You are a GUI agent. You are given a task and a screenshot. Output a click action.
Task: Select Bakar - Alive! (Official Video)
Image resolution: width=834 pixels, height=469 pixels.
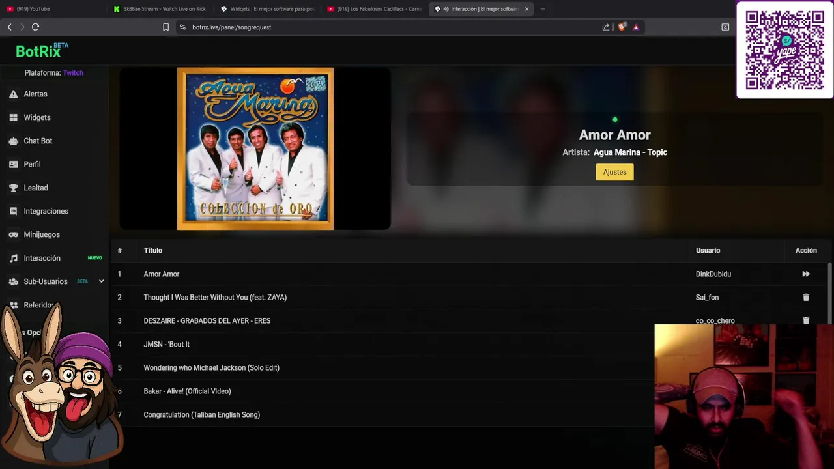point(188,391)
